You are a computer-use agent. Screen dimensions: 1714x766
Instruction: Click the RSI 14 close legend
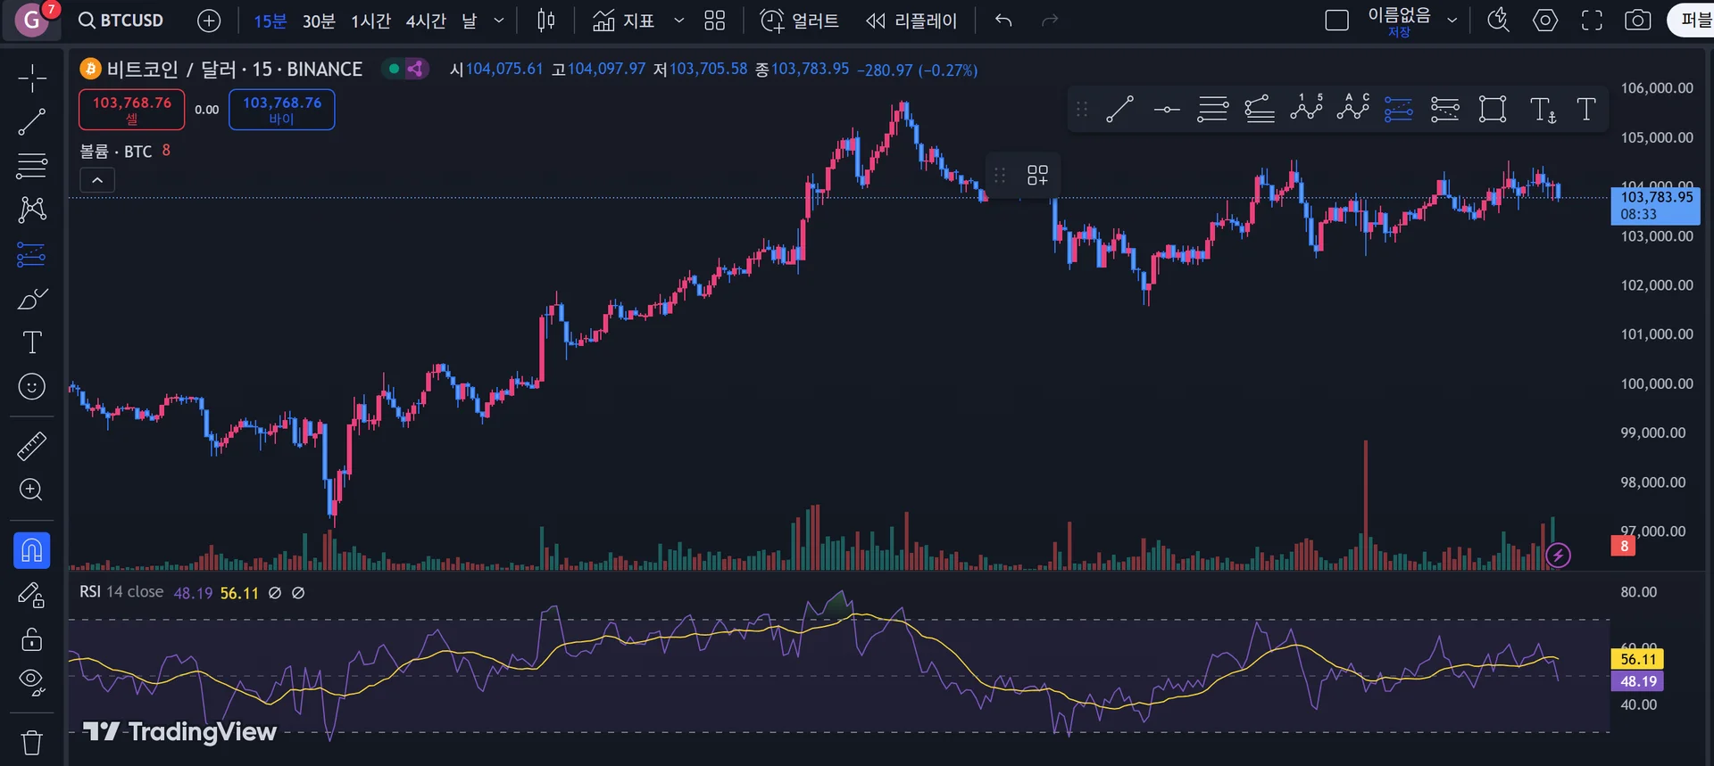[x=121, y=592]
